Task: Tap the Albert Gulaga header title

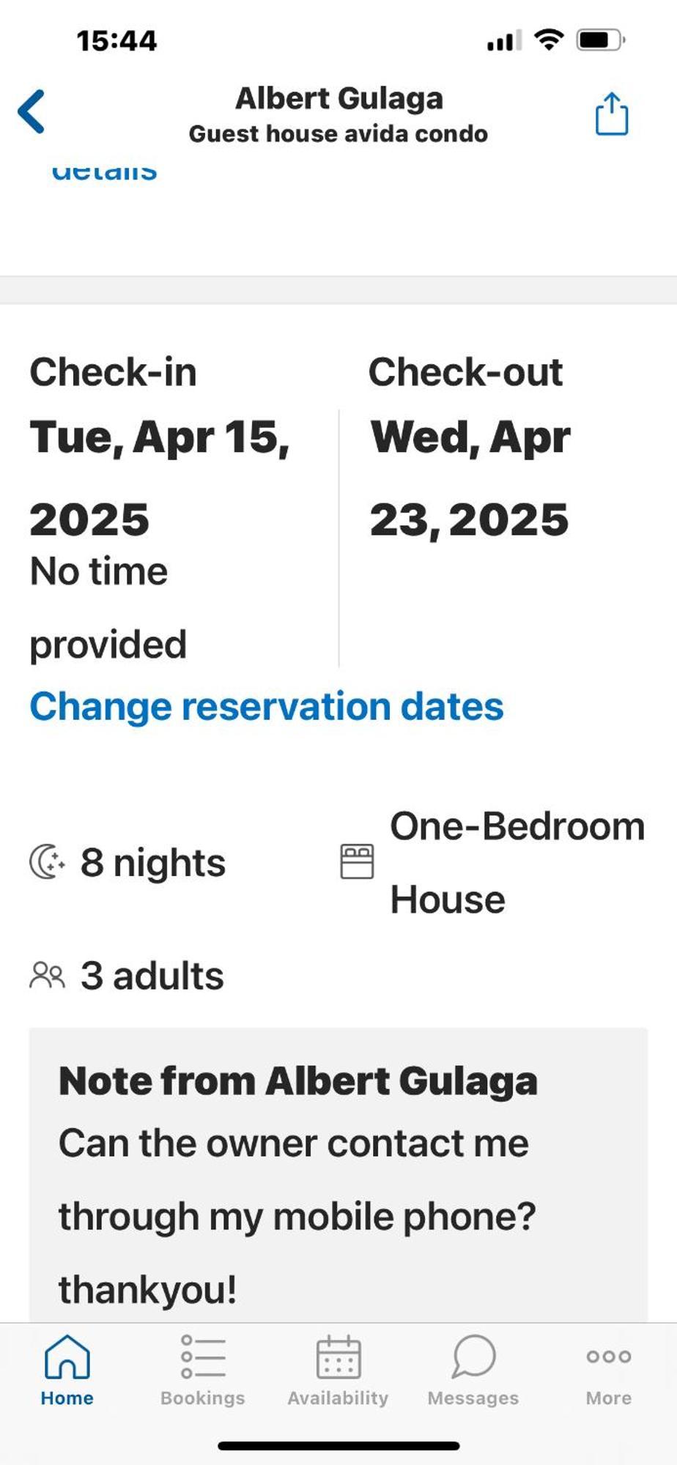Action: coord(338,98)
